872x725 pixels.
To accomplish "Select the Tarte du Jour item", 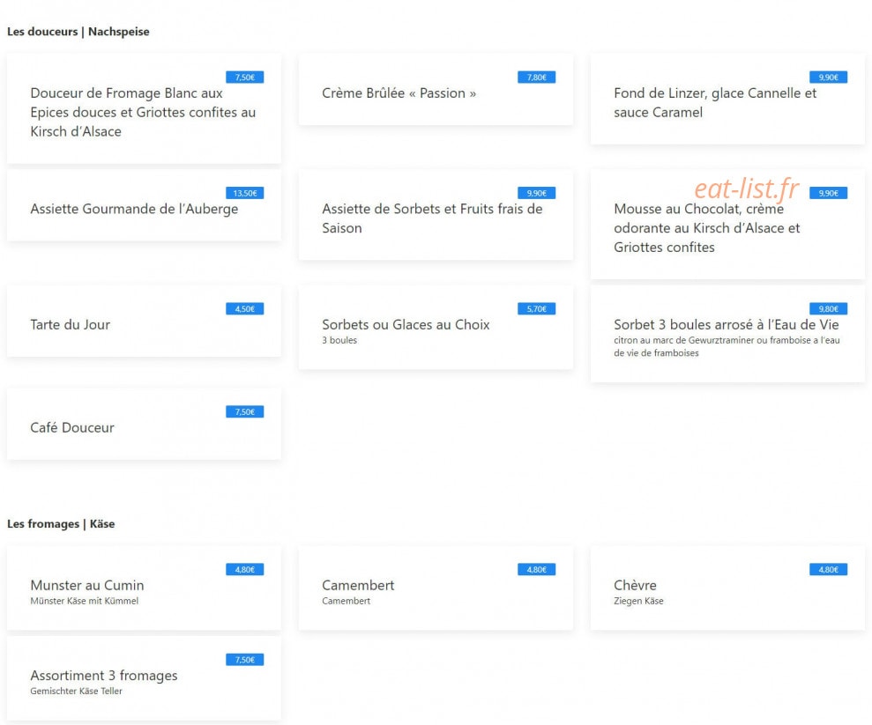I will click(x=144, y=322).
